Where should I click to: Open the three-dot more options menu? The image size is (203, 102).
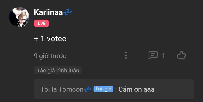click(126, 55)
